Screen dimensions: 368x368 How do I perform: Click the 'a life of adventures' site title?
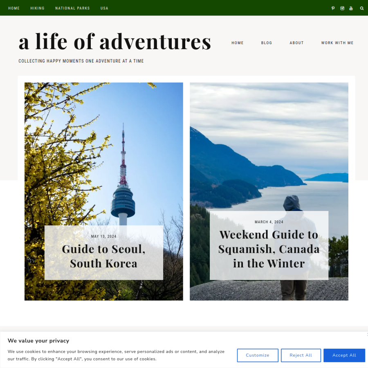pos(115,42)
